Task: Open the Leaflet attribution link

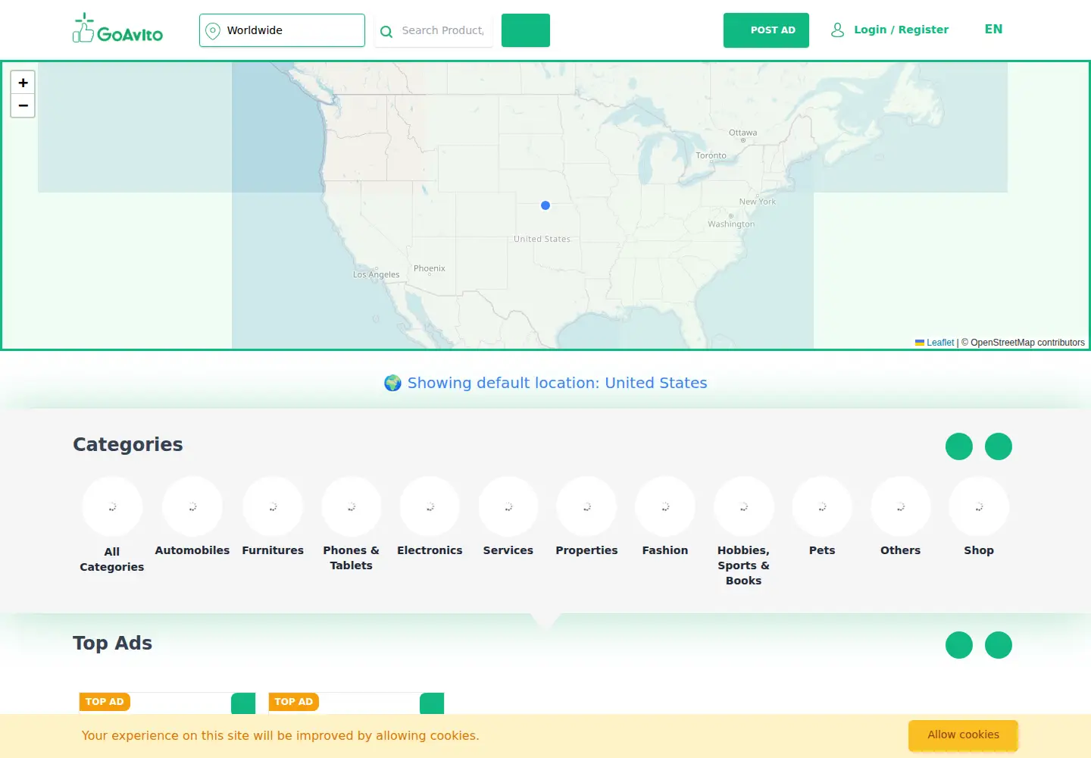Action: (x=940, y=343)
